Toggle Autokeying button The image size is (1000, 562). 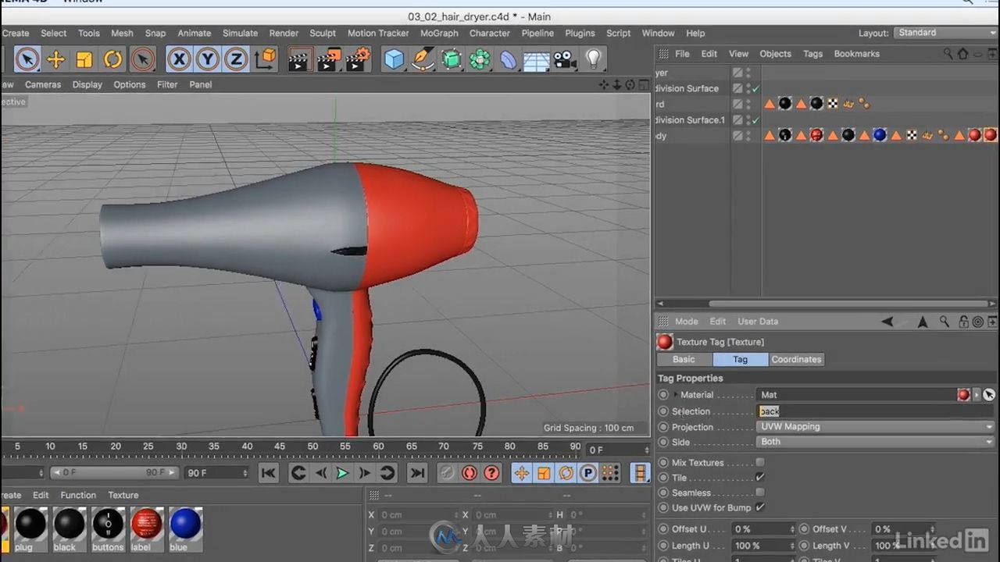pyautogui.click(x=469, y=472)
